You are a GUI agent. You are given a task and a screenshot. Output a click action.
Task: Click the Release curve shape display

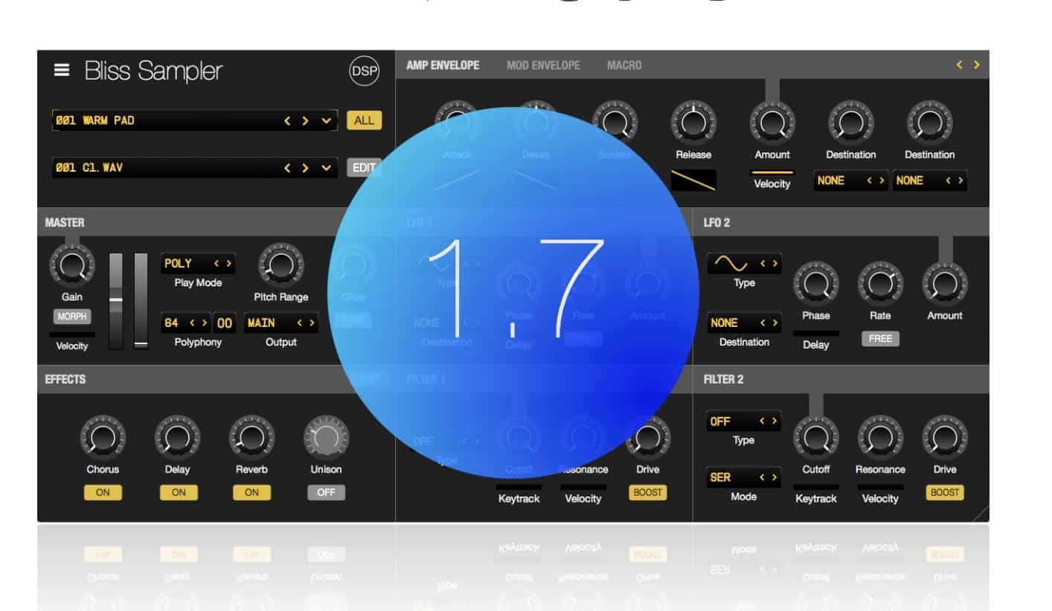(693, 181)
